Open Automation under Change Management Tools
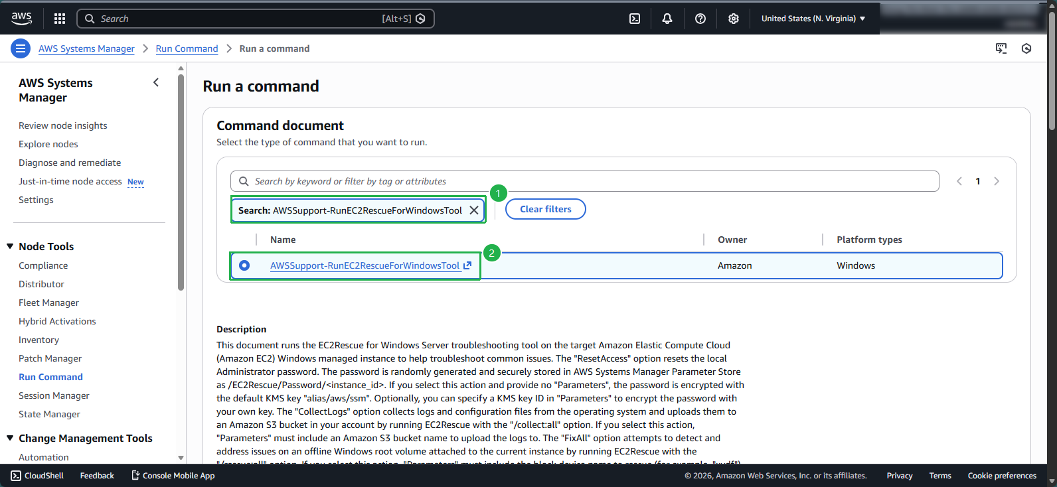The image size is (1057, 487). click(44, 457)
